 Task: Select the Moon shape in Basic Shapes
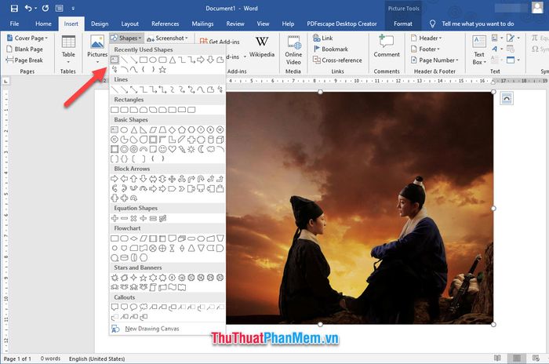tap(201, 149)
